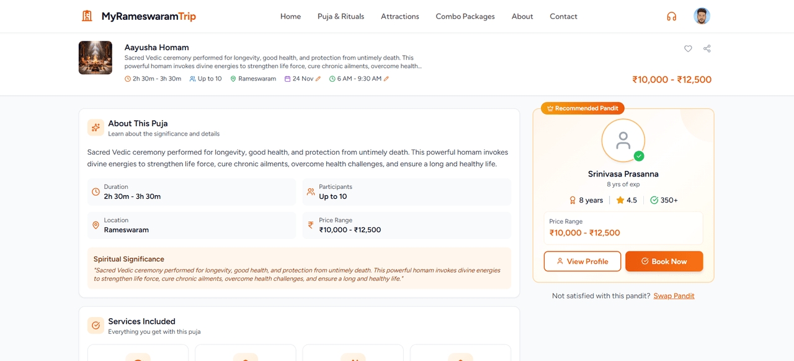Click the Recommended Pandit badge
The image size is (794, 361).
pos(582,108)
